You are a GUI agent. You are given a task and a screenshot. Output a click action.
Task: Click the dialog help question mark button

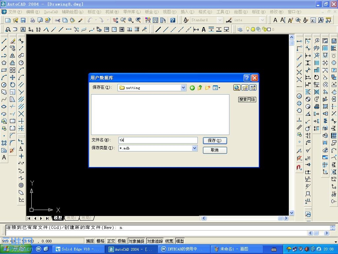point(247,78)
